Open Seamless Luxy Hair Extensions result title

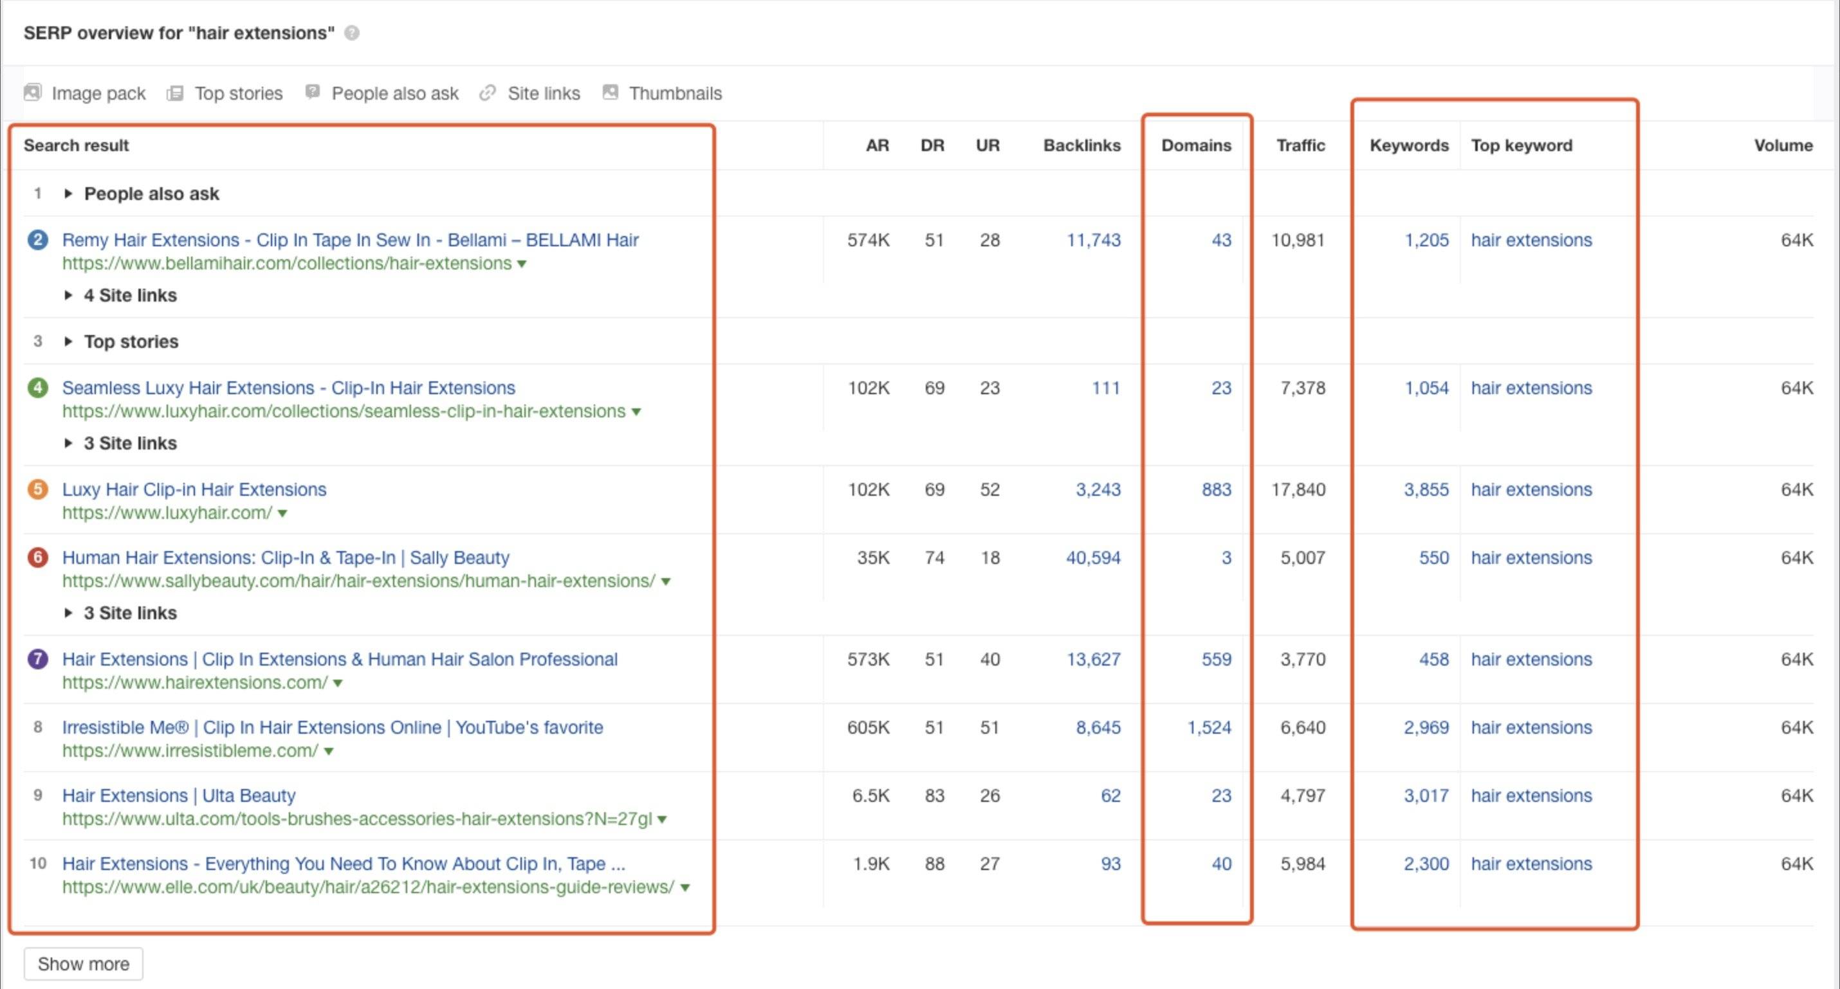[289, 388]
